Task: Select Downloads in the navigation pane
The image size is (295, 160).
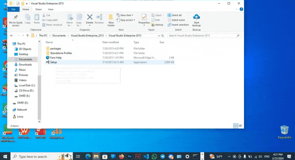Action: [25, 64]
